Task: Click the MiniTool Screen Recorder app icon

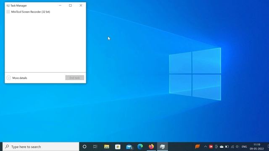Action: [x=8, y=12]
